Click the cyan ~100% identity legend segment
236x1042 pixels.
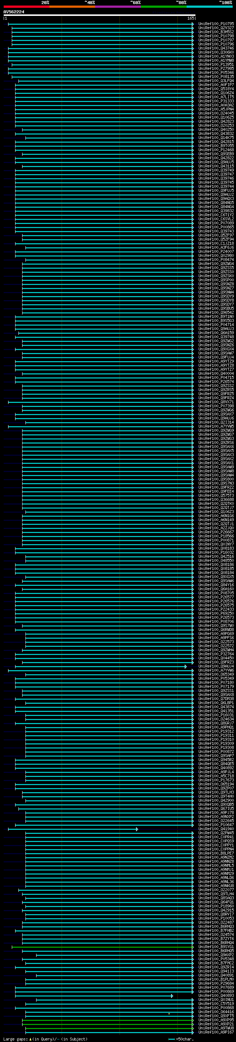click(210, 7)
